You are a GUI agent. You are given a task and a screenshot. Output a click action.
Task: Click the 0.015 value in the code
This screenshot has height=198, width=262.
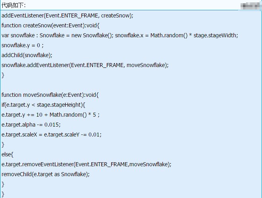pyautogui.click(x=53, y=125)
